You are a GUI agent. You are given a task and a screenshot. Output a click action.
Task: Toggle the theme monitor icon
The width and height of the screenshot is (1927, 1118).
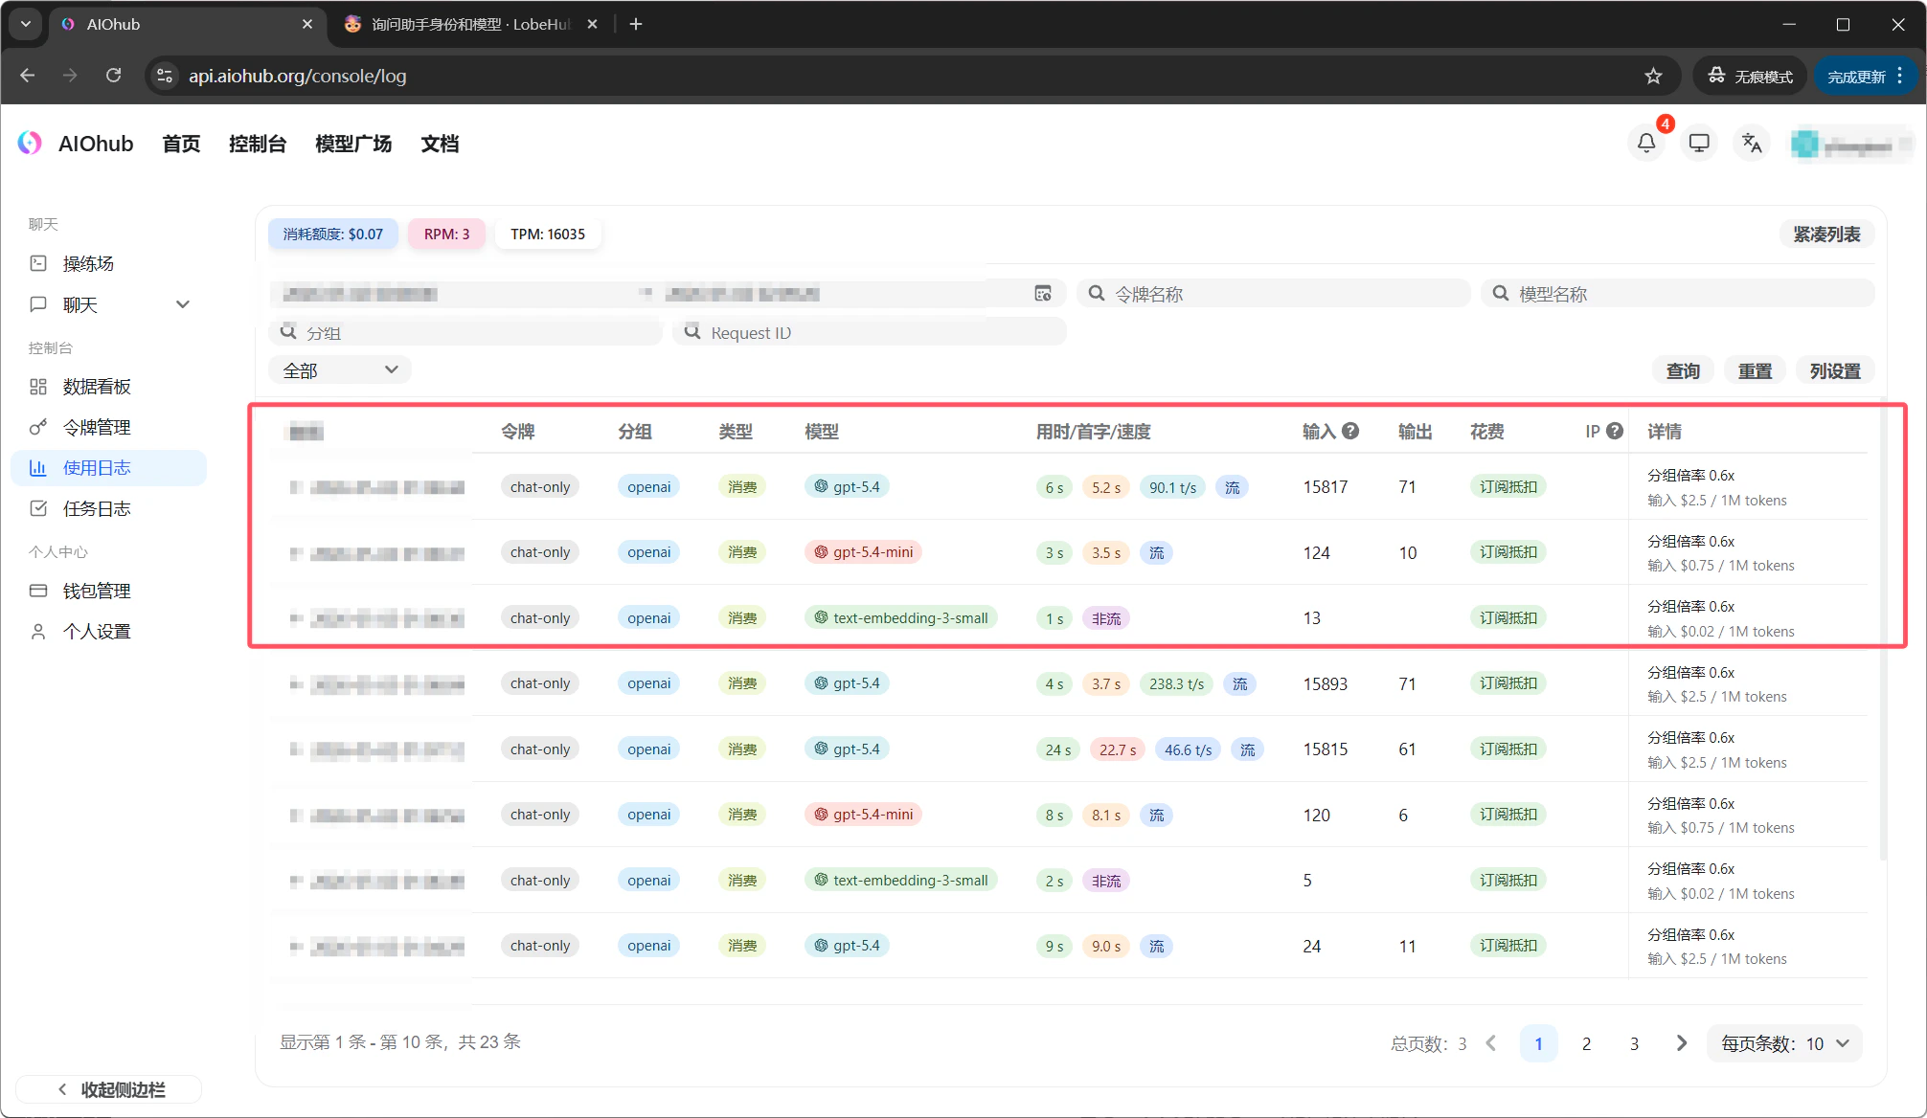1699,143
